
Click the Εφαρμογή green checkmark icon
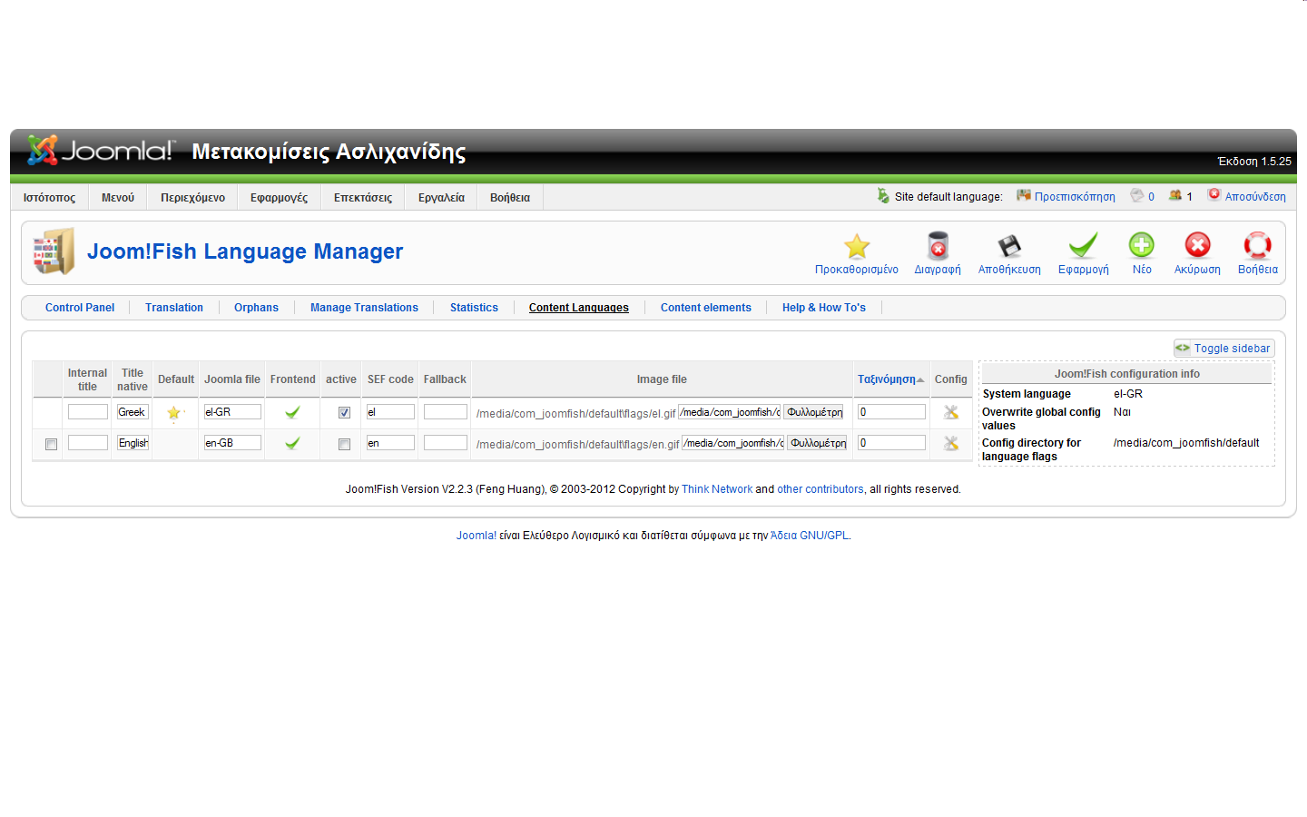[1083, 246]
